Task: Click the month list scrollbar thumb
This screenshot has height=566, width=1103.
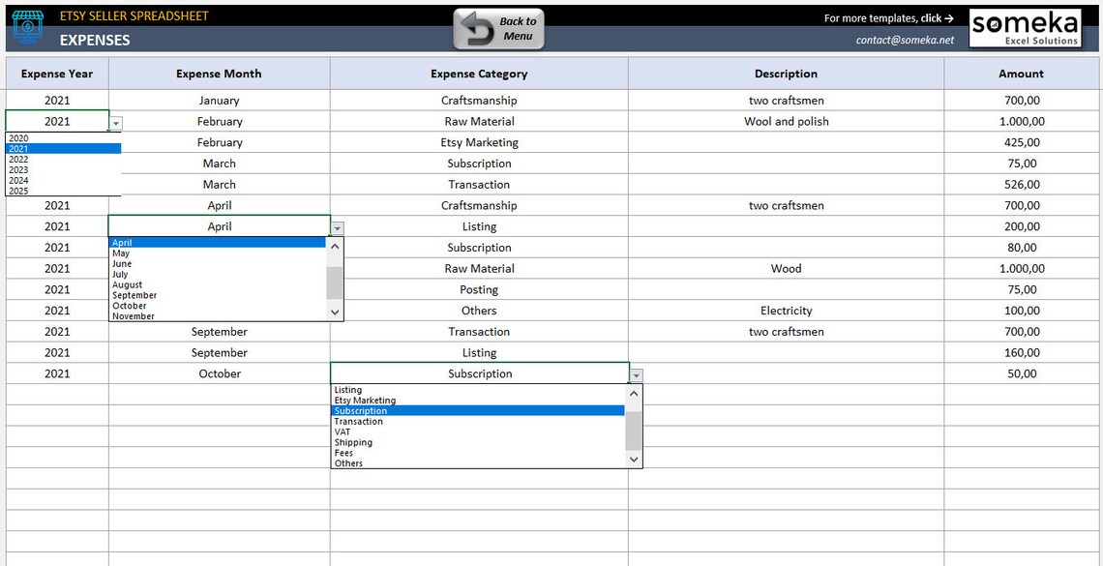Action: pos(335,283)
